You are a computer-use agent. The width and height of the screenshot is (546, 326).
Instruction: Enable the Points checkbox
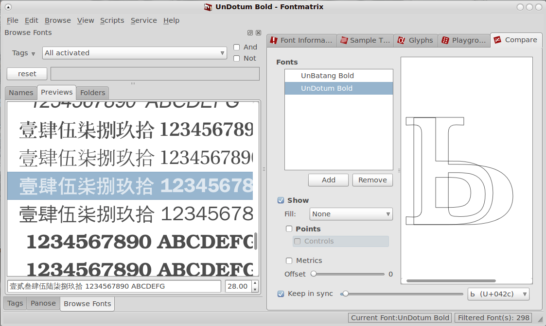click(x=289, y=228)
